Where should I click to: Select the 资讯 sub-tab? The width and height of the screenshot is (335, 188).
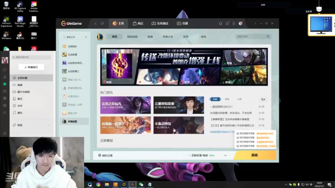[114, 37]
